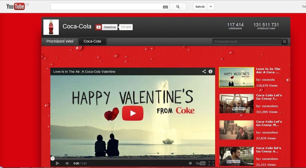The width and height of the screenshot is (306, 168).
Task: Open the Happy Valentine's playlist thumbnail
Action: pyautogui.click(x=237, y=77)
